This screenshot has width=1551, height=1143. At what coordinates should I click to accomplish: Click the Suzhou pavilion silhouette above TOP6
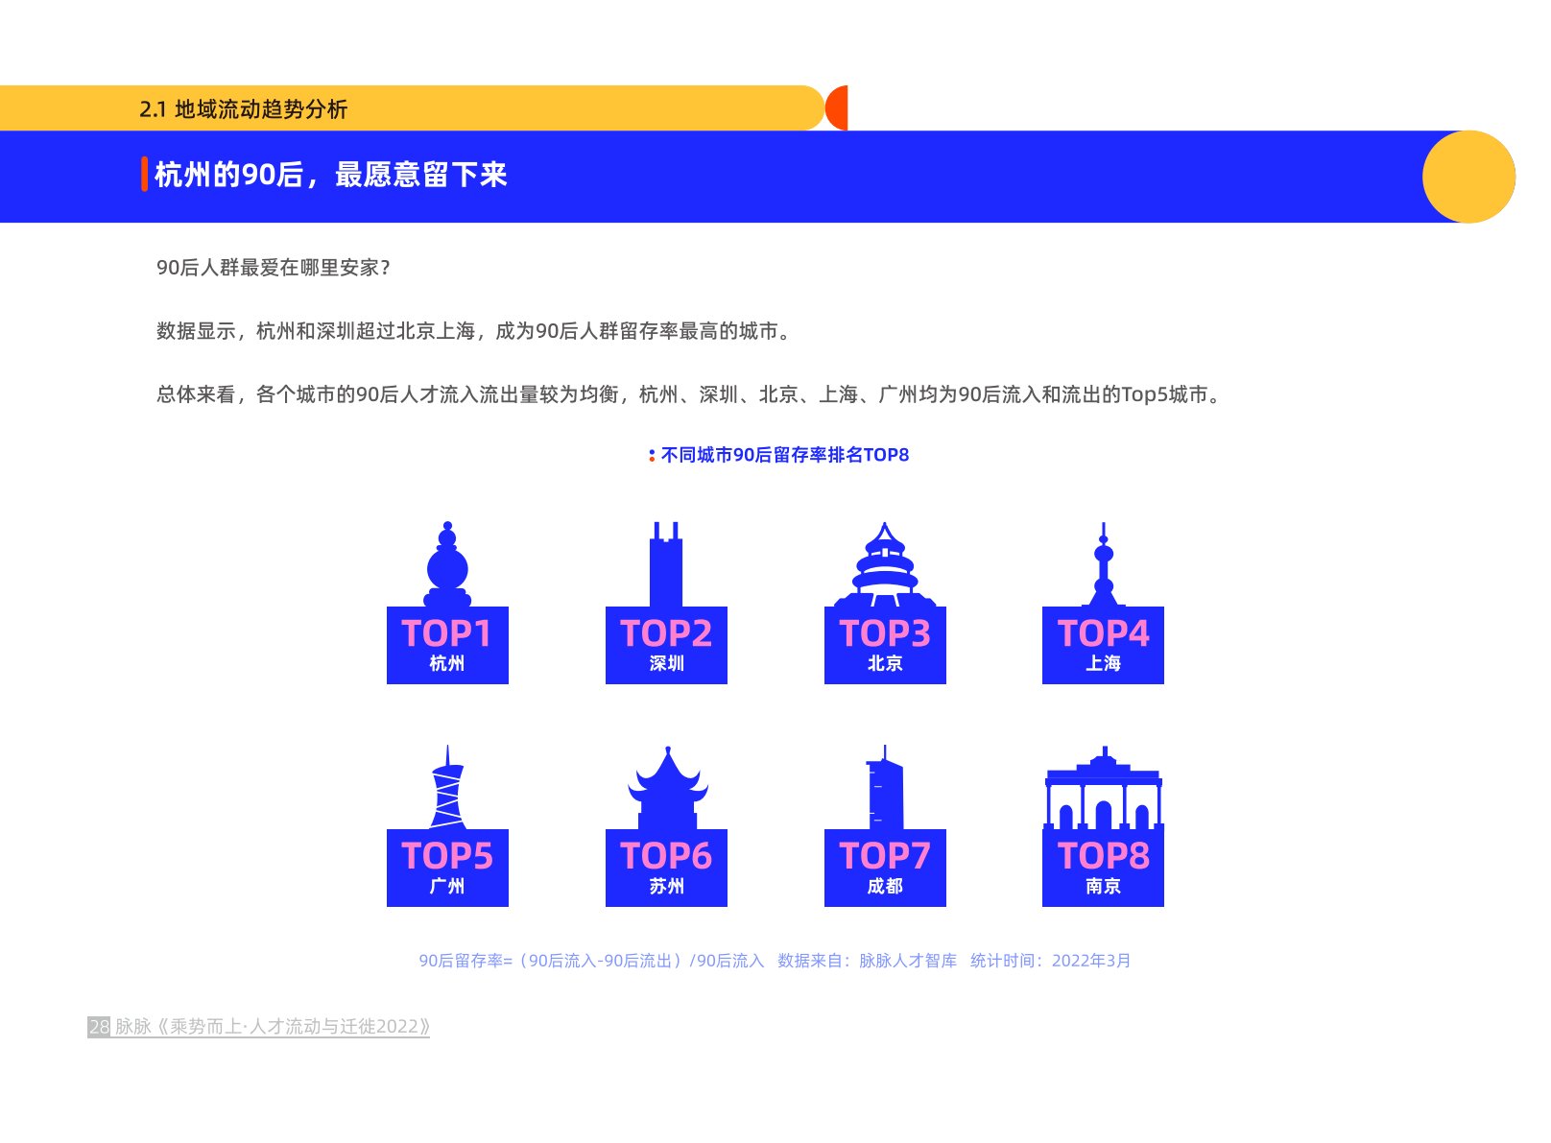pos(667,788)
